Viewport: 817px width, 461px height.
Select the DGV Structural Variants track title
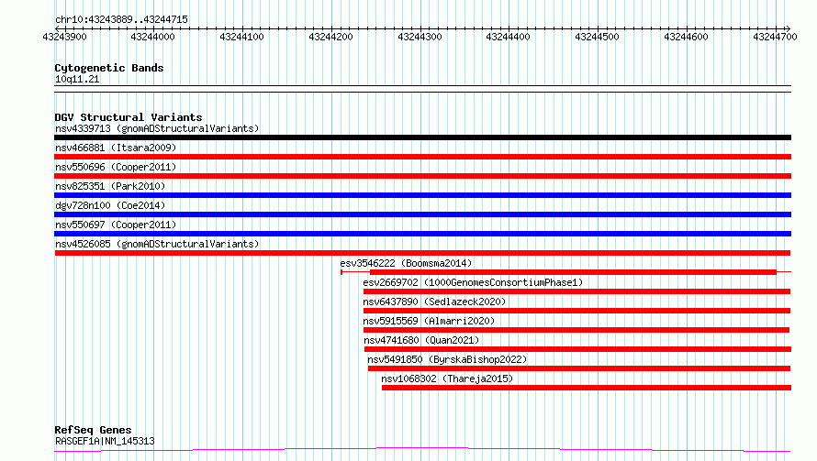tap(129, 117)
